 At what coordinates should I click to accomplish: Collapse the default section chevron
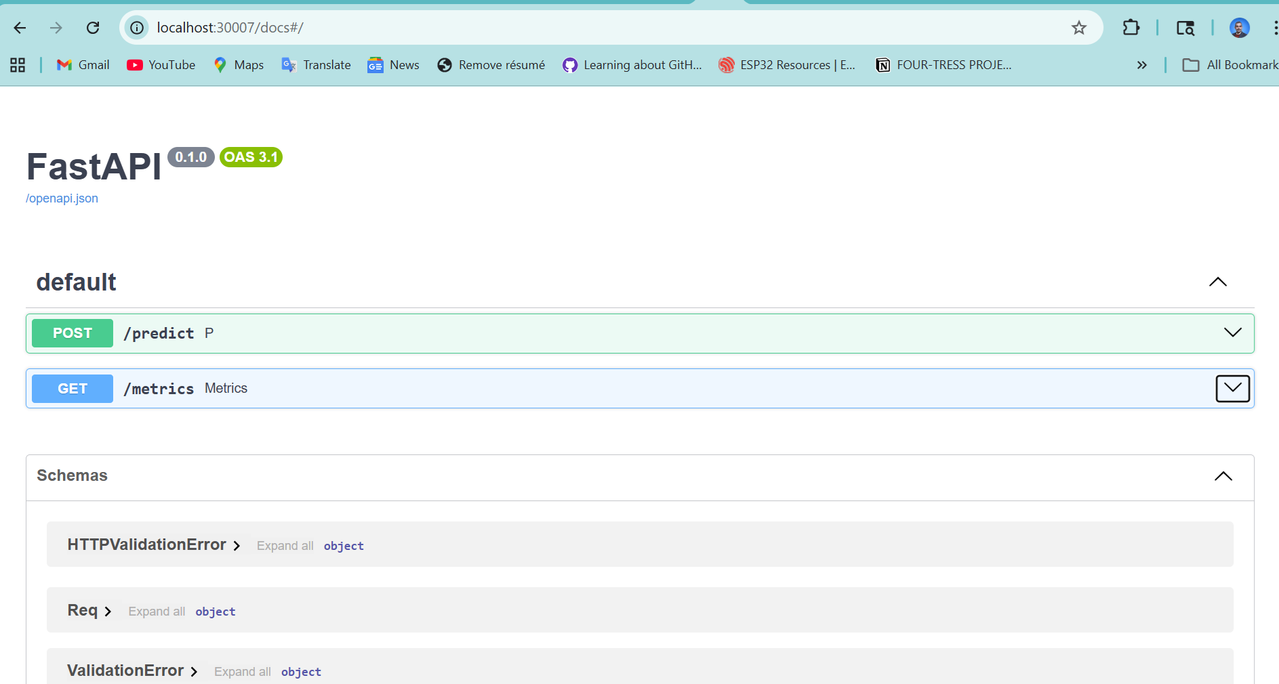(1217, 282)
